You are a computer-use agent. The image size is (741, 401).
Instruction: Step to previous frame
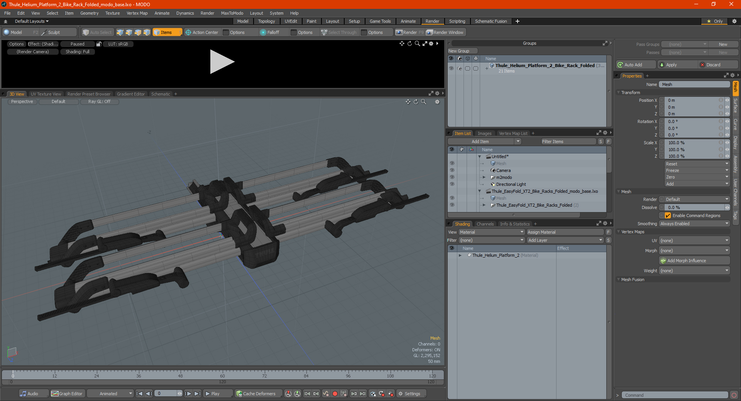click(149, 394)
